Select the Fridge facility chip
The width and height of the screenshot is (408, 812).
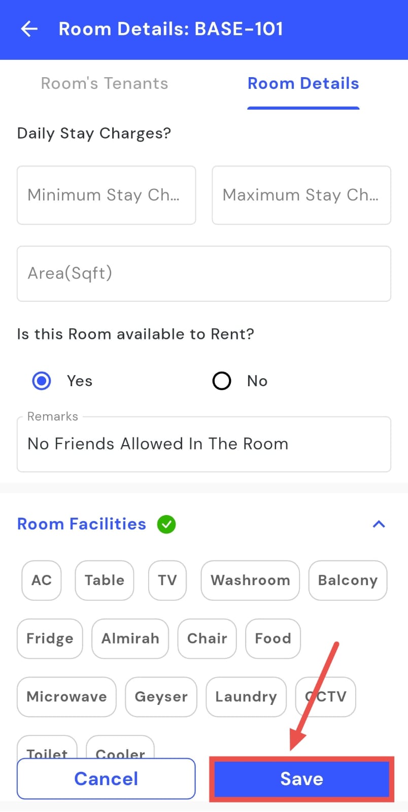tap(50, 638)
